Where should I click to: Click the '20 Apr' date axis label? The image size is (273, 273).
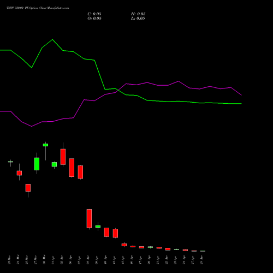tap(149, 260)
